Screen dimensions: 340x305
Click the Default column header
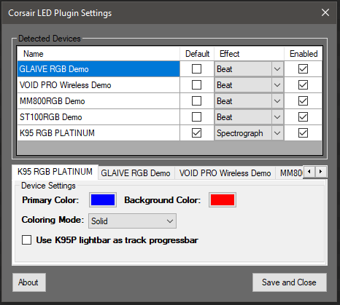(197, 54)
